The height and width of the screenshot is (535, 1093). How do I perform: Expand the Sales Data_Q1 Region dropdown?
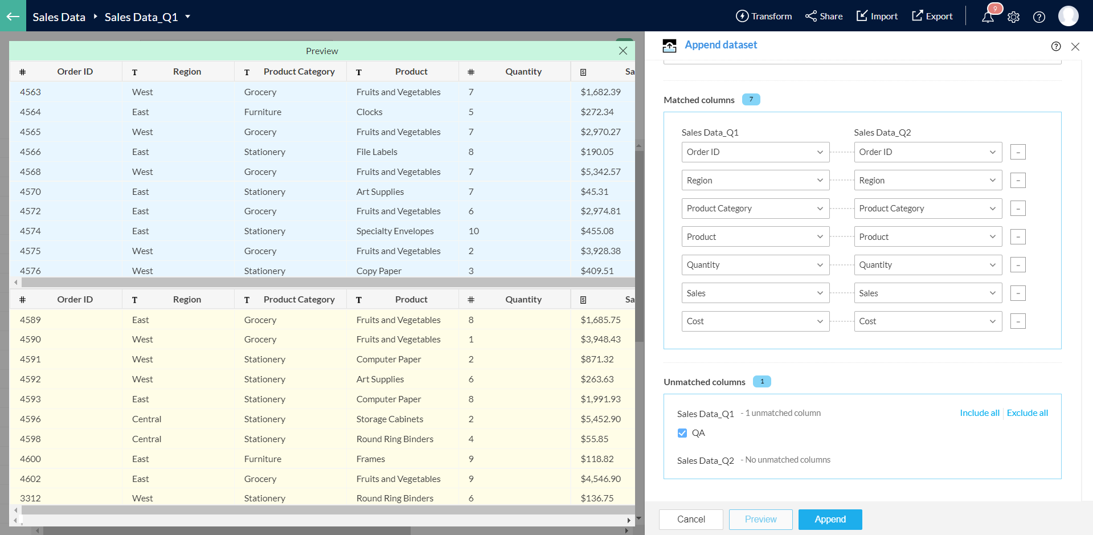755,181
